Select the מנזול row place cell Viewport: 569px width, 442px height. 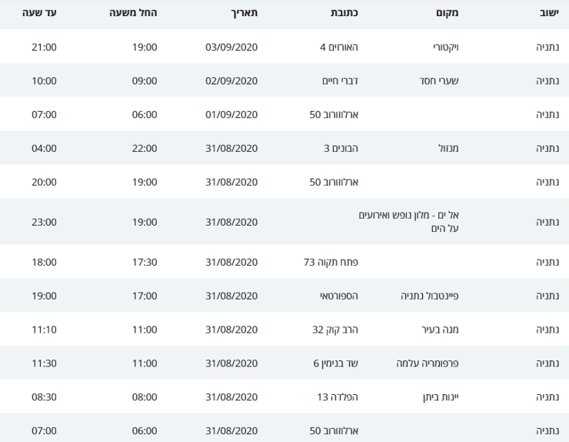tap(448, 149)
